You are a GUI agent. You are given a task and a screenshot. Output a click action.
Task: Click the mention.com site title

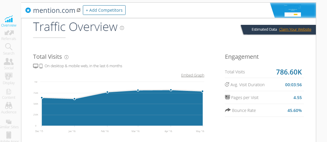tap(54, 10)
